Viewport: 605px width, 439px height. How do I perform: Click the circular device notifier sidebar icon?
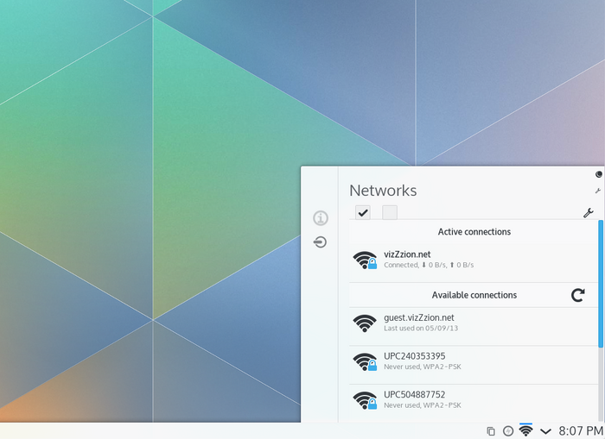coord(321,242)
